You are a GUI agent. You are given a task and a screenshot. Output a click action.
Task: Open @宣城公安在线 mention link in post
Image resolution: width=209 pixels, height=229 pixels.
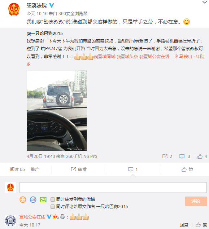tap(154, 57)
